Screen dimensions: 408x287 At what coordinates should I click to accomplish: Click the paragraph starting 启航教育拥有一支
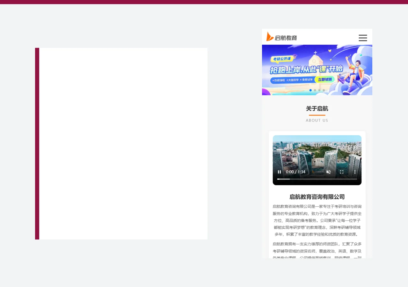tap(317, 251)
